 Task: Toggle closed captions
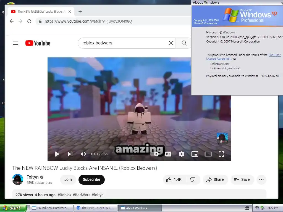168,154
